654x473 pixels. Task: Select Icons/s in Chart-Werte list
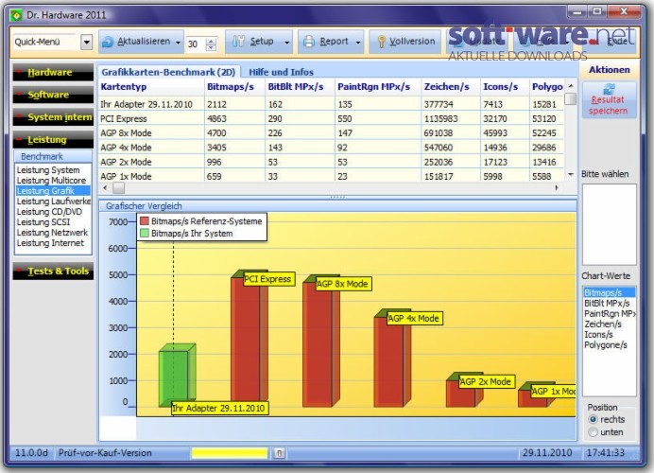(x=609, y=334)
